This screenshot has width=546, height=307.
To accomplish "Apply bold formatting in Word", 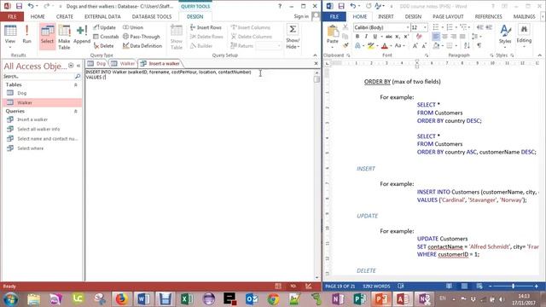I will pos(357,37).
